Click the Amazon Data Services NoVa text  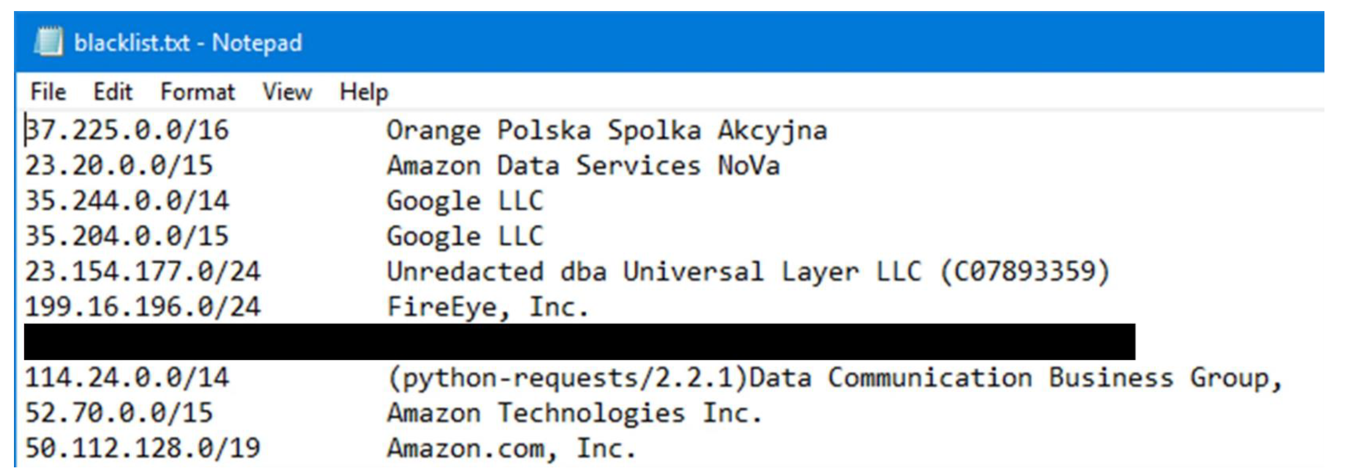point(583,165)
